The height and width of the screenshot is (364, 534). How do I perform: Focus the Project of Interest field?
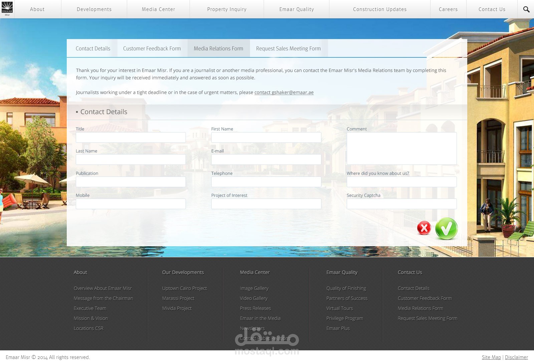pos(266,204)
